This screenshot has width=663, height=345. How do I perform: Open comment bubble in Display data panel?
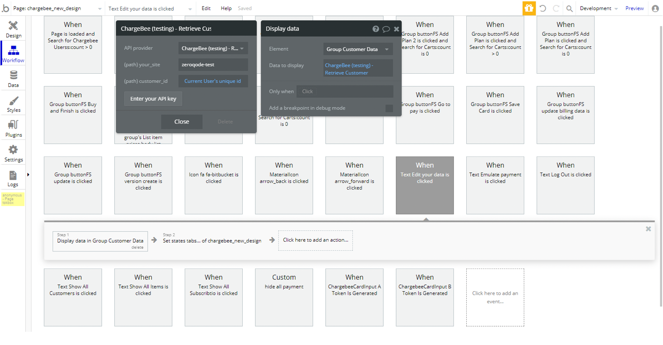point(386,29)
